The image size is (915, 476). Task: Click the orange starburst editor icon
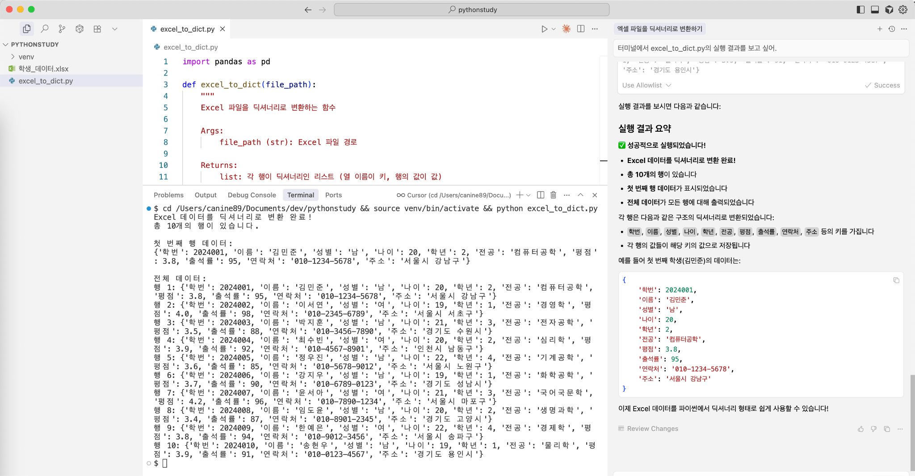pos(566,29)
